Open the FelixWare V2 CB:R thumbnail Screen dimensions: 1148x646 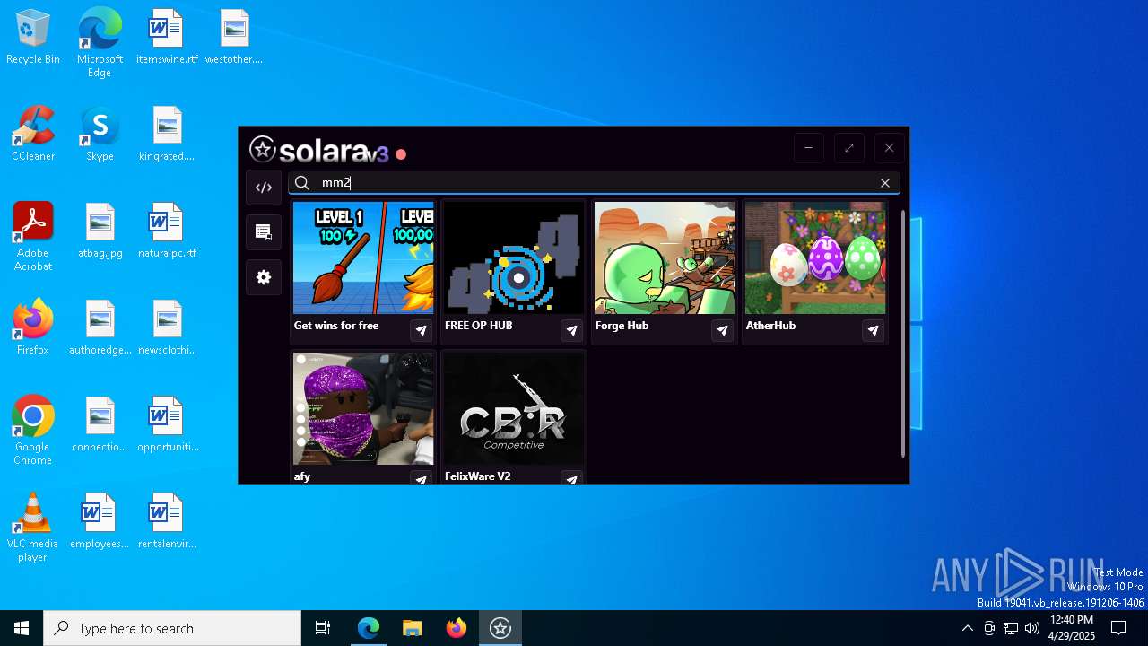coord(514,409)
